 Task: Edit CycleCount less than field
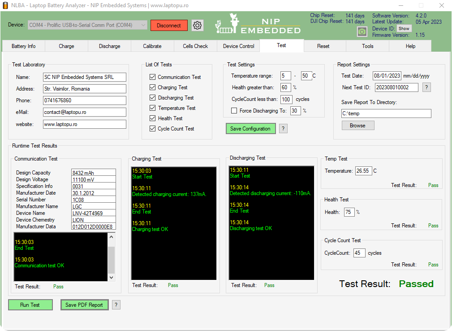click(286, 99)
